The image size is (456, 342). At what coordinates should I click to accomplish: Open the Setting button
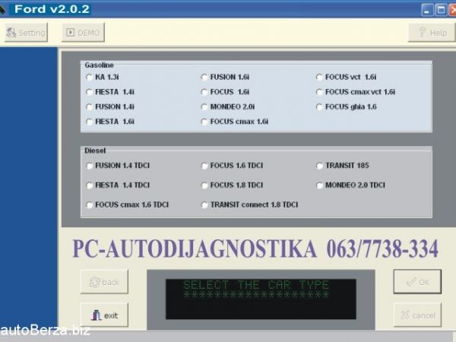26,33
